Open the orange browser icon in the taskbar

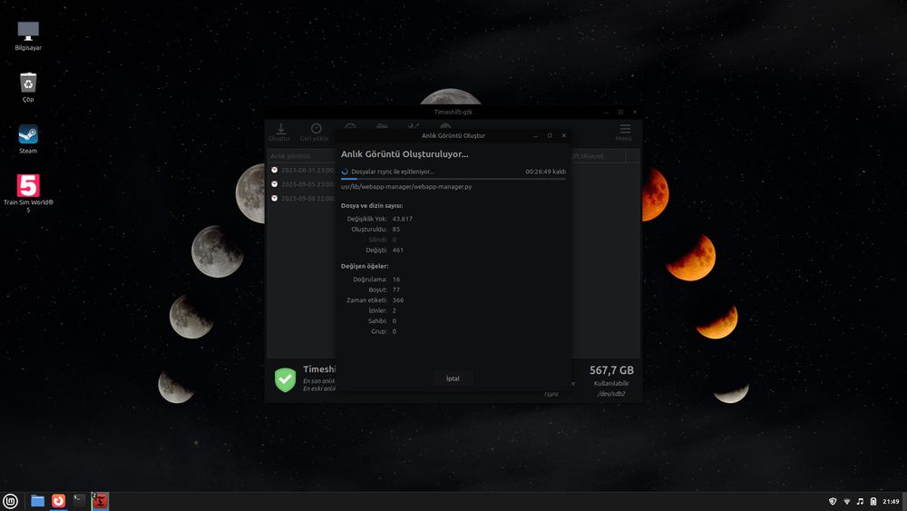coord(58,501)
